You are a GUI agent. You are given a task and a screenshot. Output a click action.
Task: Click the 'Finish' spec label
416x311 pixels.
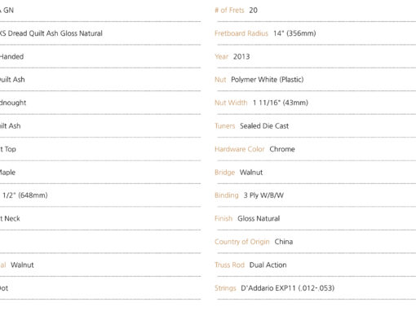[x=223, y=219]
